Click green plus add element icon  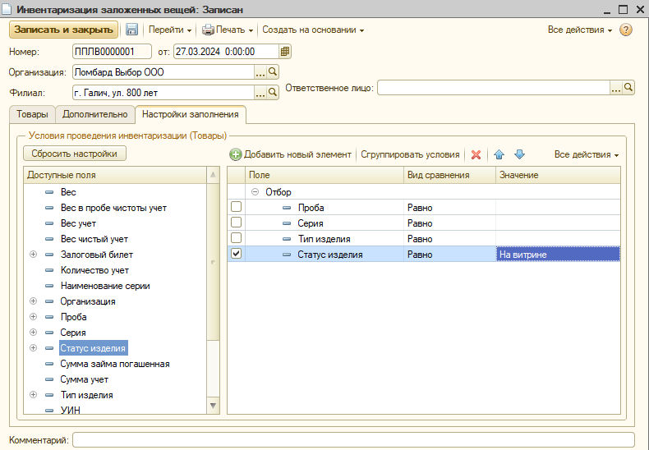(x=236, y=154)
